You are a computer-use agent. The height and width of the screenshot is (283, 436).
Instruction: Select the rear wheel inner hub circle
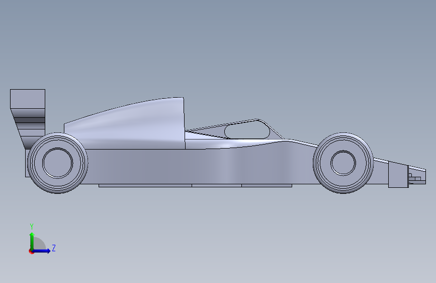[57, 163]
